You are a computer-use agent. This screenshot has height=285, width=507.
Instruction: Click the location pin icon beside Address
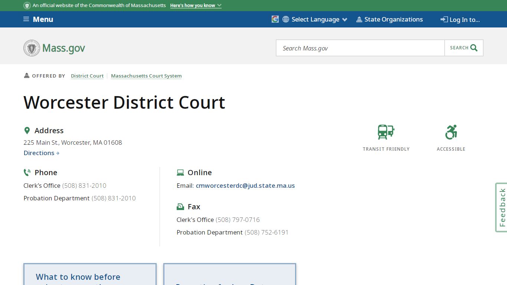click(x=27, y=130)
